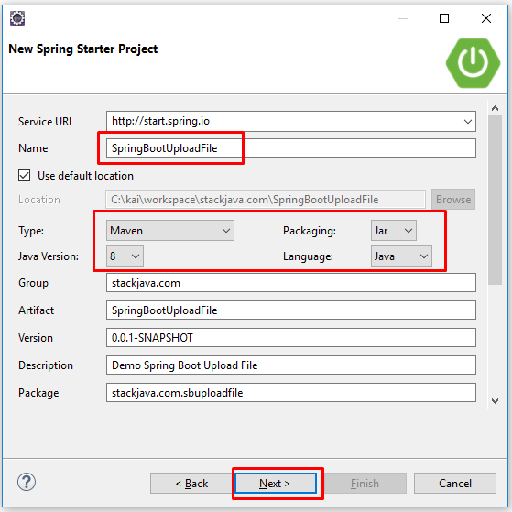Click the 'Language:' label
This screenshot has height=512, width=512.
pyautogui.click(x=308, y=256)
